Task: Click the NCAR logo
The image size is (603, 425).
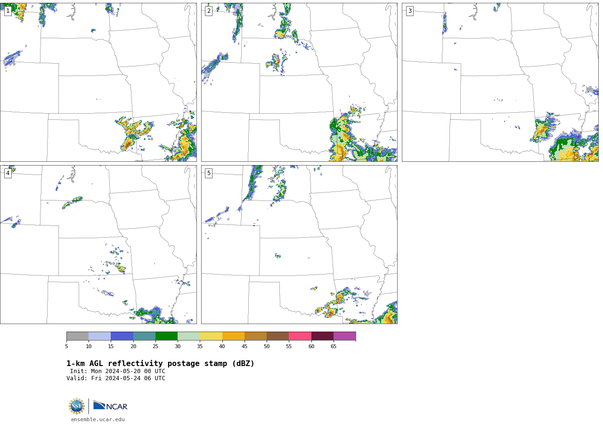Action: (x=110, y=406)
